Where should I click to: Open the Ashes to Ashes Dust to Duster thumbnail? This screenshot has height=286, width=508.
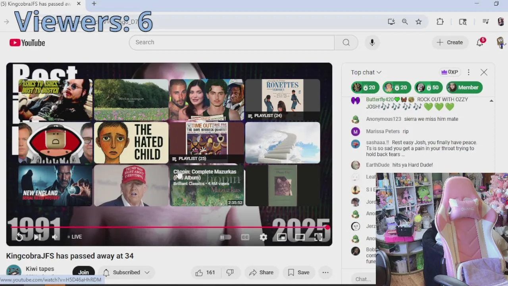click(56, 100)
